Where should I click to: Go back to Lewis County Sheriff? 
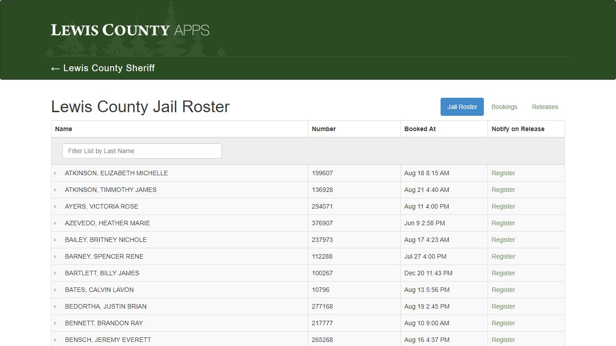pyautogui.click(x=103, y=68)
